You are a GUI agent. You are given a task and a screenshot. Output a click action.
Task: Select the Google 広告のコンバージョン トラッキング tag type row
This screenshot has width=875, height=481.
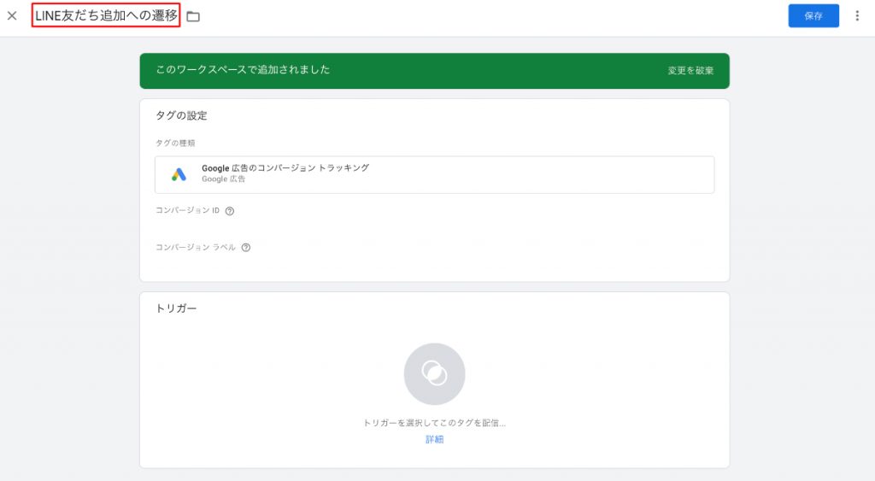click(434, 174)
